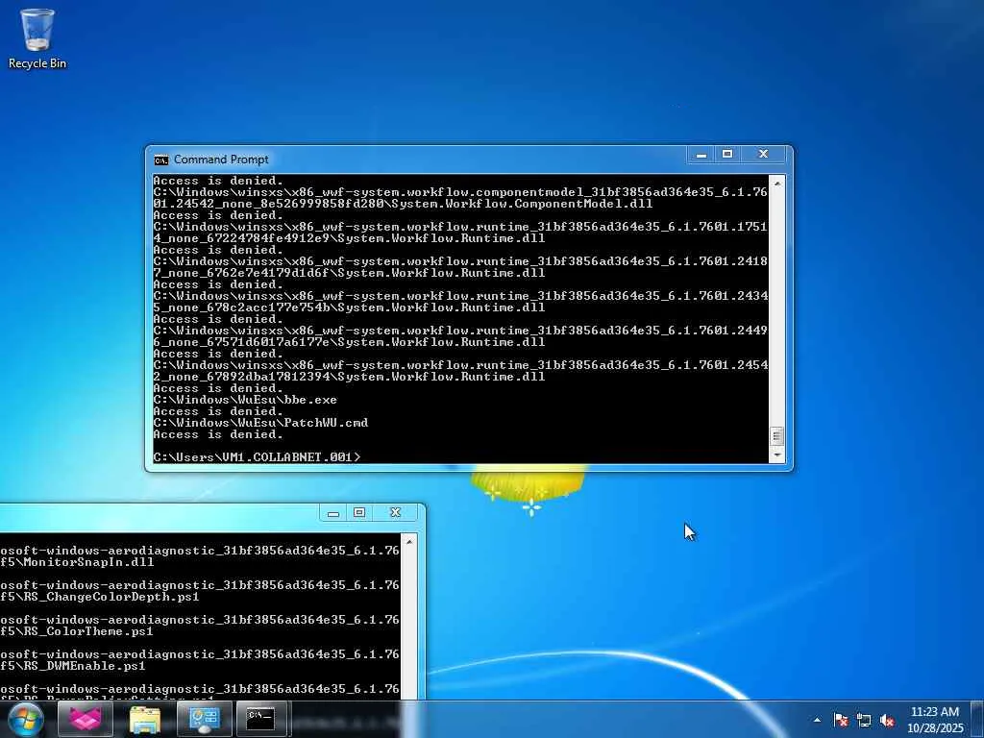Viewport: 984px width, 738px height.
Task: Open the muted volume tray icon
Action: (887, 720)
